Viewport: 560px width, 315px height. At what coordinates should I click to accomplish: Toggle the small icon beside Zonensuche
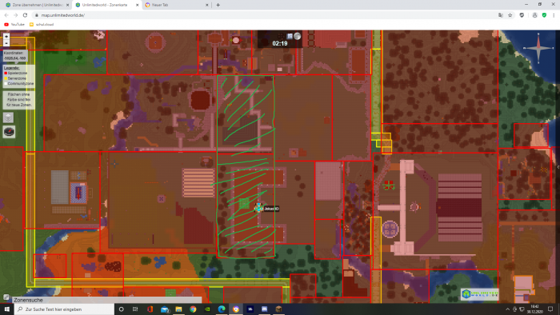pyautogui.click(x=6, y=297)
